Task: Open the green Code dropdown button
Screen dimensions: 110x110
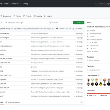Action: pos(79,22)
